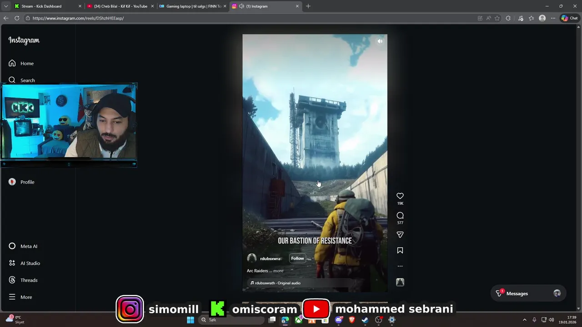Image resolution: width=582 pixels, height=327 pixels.
Task: Open the audio thumbnail beside the reel
Action: coord(400,282)
